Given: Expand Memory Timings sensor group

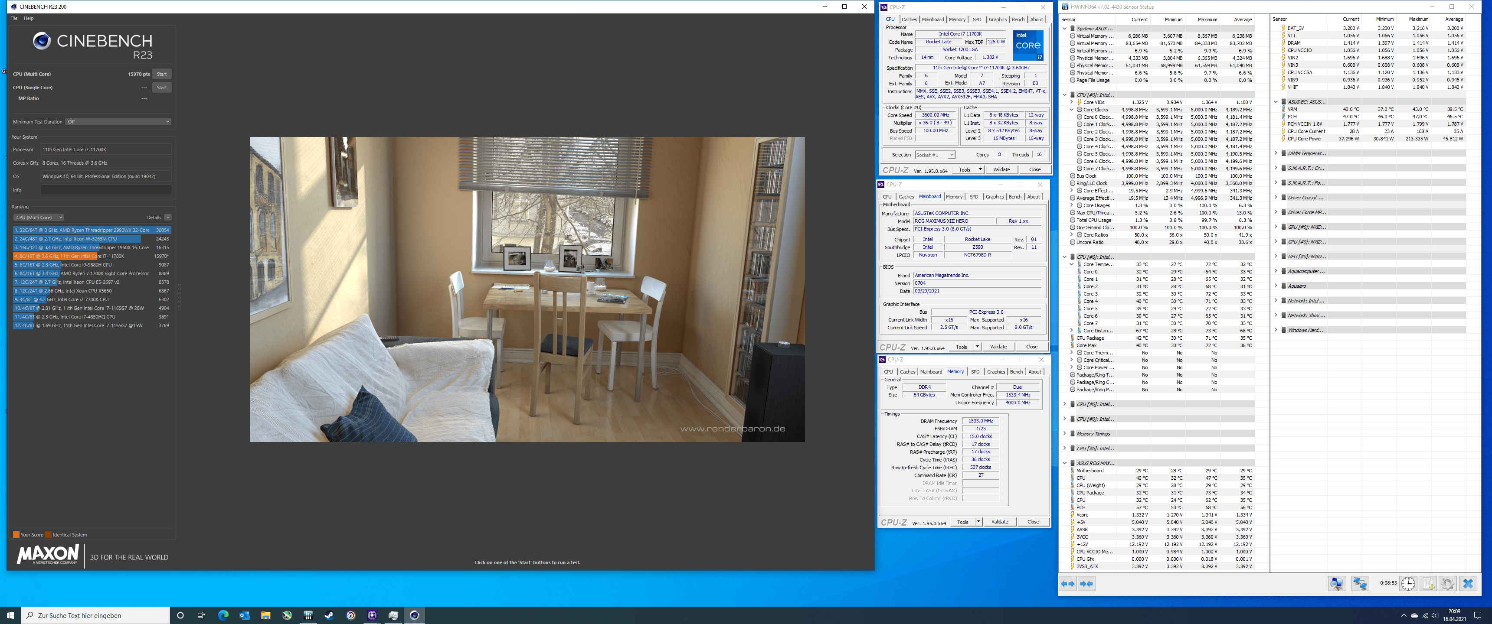Looking at the screenshot, I should pyautogui.click(x=1064, y=434).
